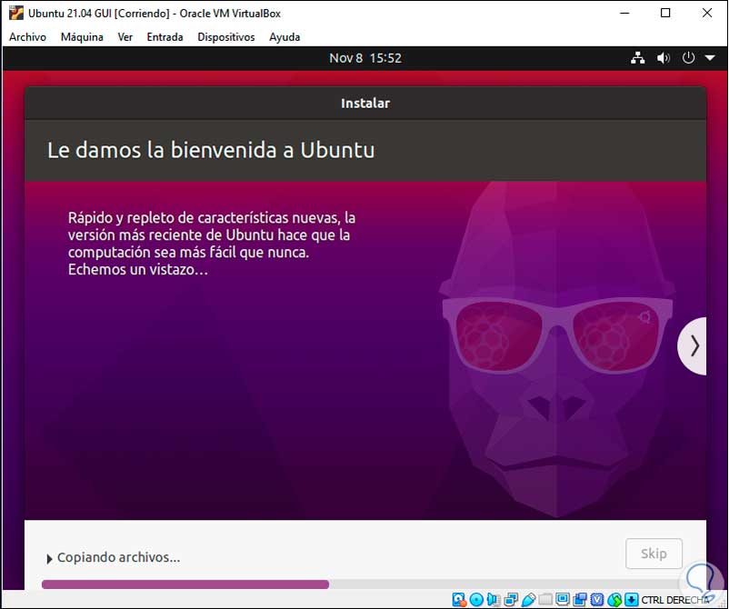Screen dimensions: 729x609
Task: Open the Ayuda menu
Action: coord(285,37)
